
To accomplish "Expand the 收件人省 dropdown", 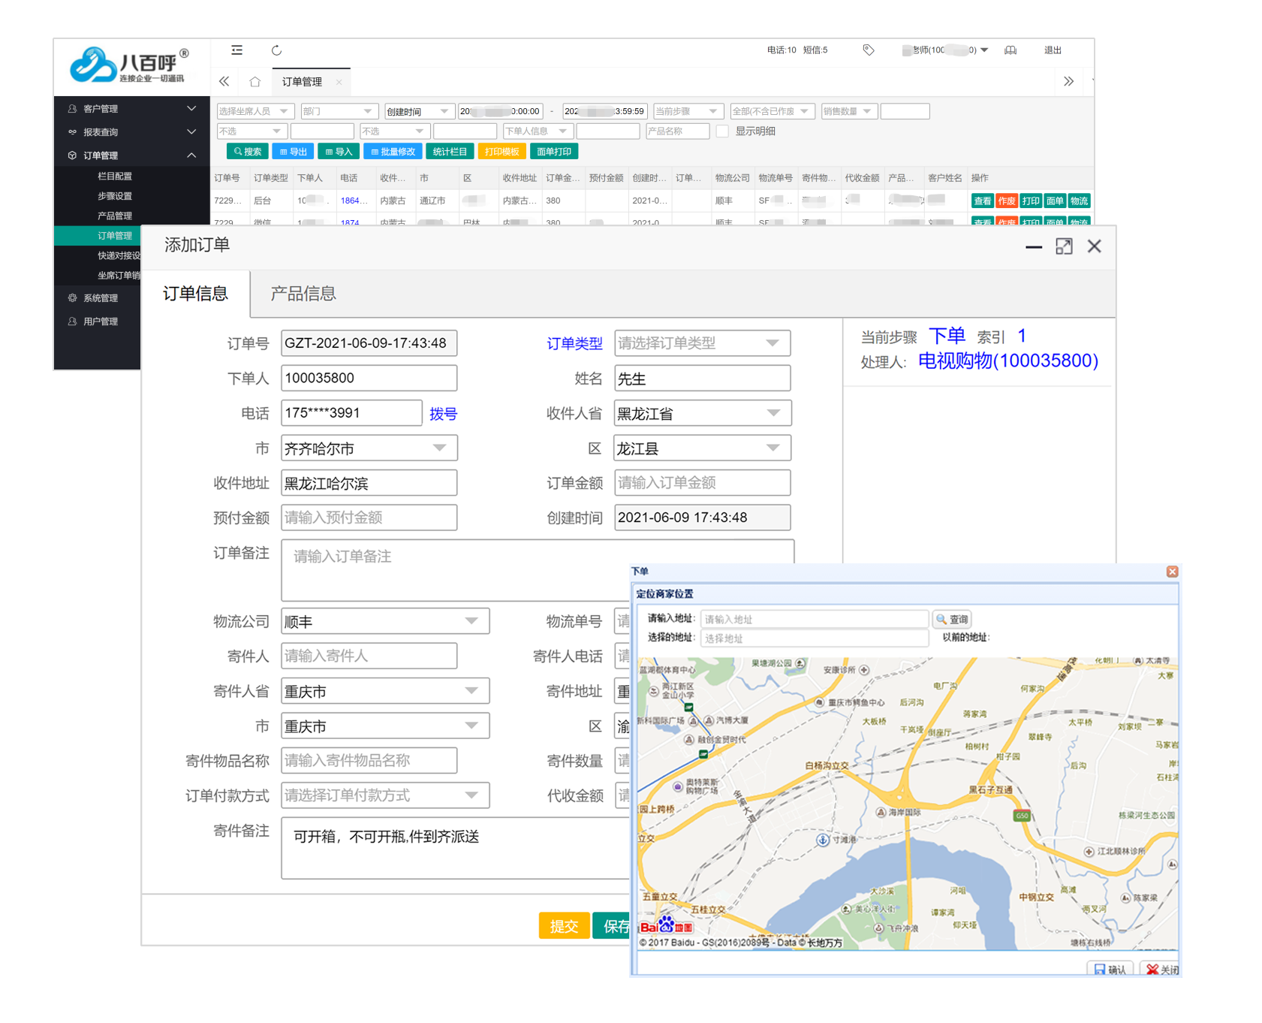I will coord(702,413).
